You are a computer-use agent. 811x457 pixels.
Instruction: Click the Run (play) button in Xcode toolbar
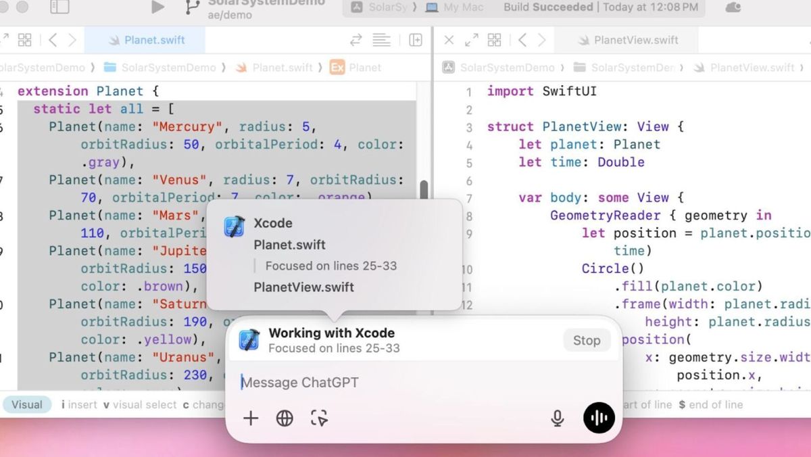[157, 7]
